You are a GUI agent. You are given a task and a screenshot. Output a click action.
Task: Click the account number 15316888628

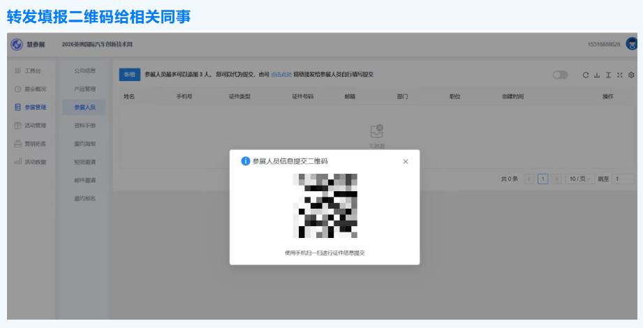pos(604,44)
